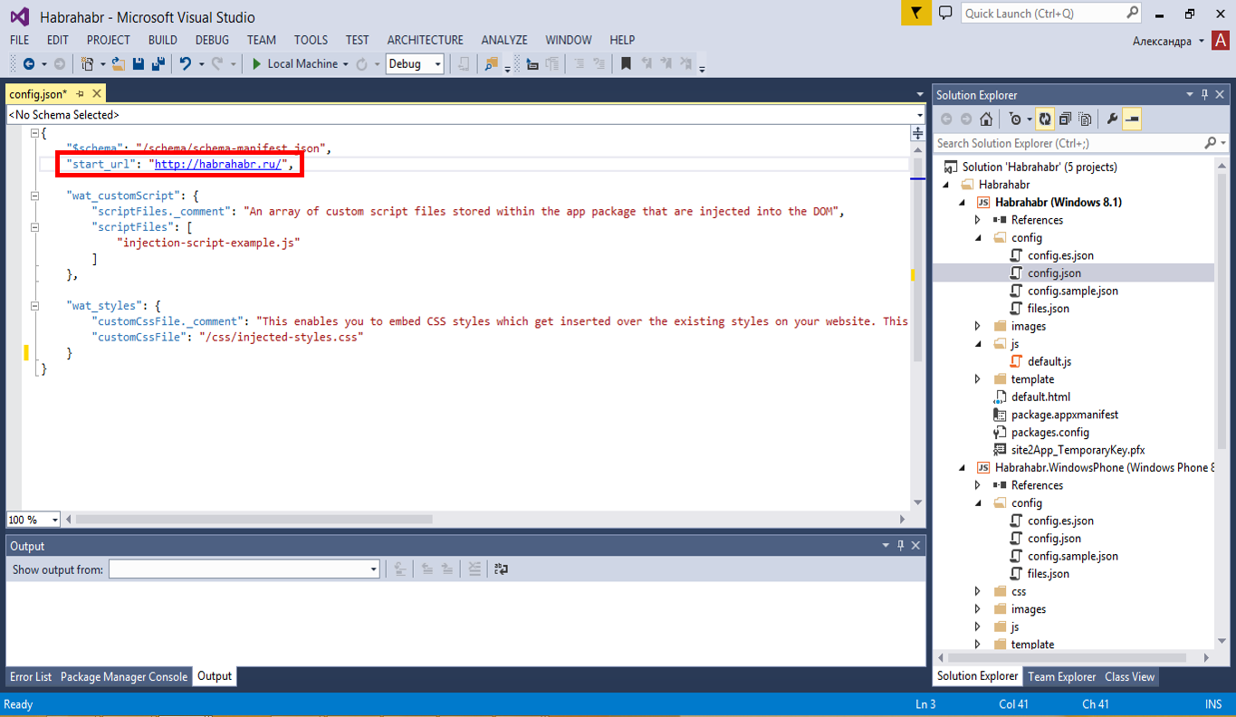Open the Local Machine target dropdown arrow

[x=345, y=64]
